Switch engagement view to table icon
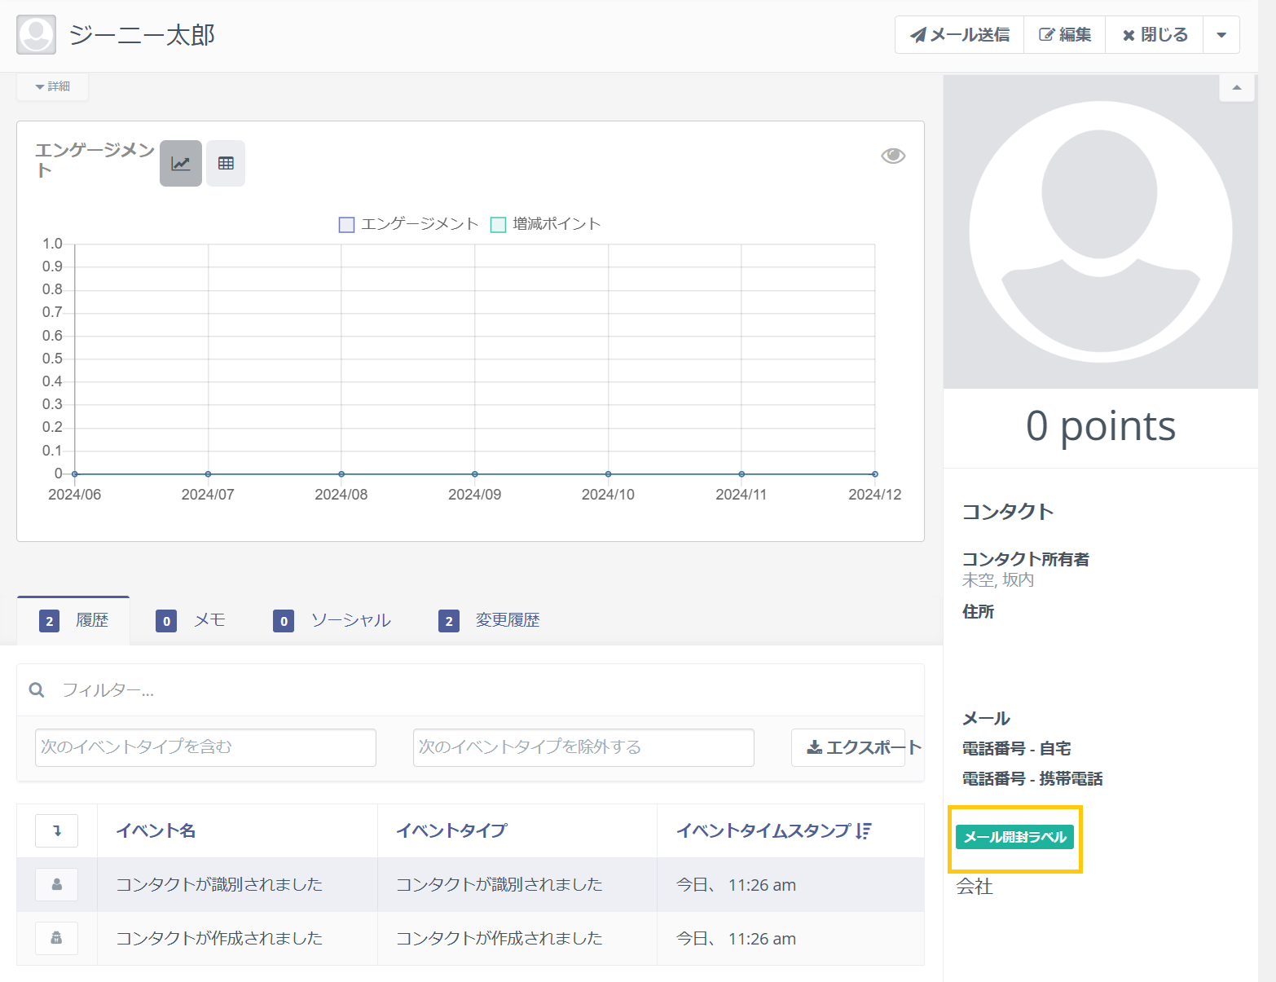The width and height of the screenshot is (1276, 982). (x=226, y=163)
